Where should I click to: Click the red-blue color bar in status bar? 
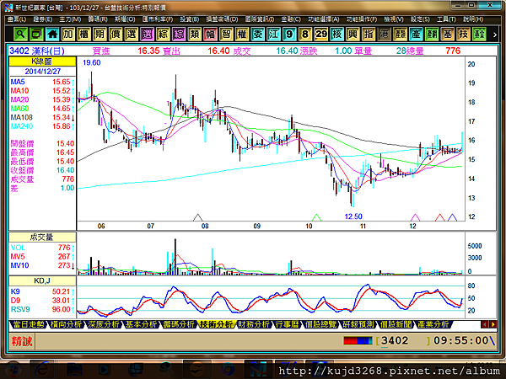358,340
